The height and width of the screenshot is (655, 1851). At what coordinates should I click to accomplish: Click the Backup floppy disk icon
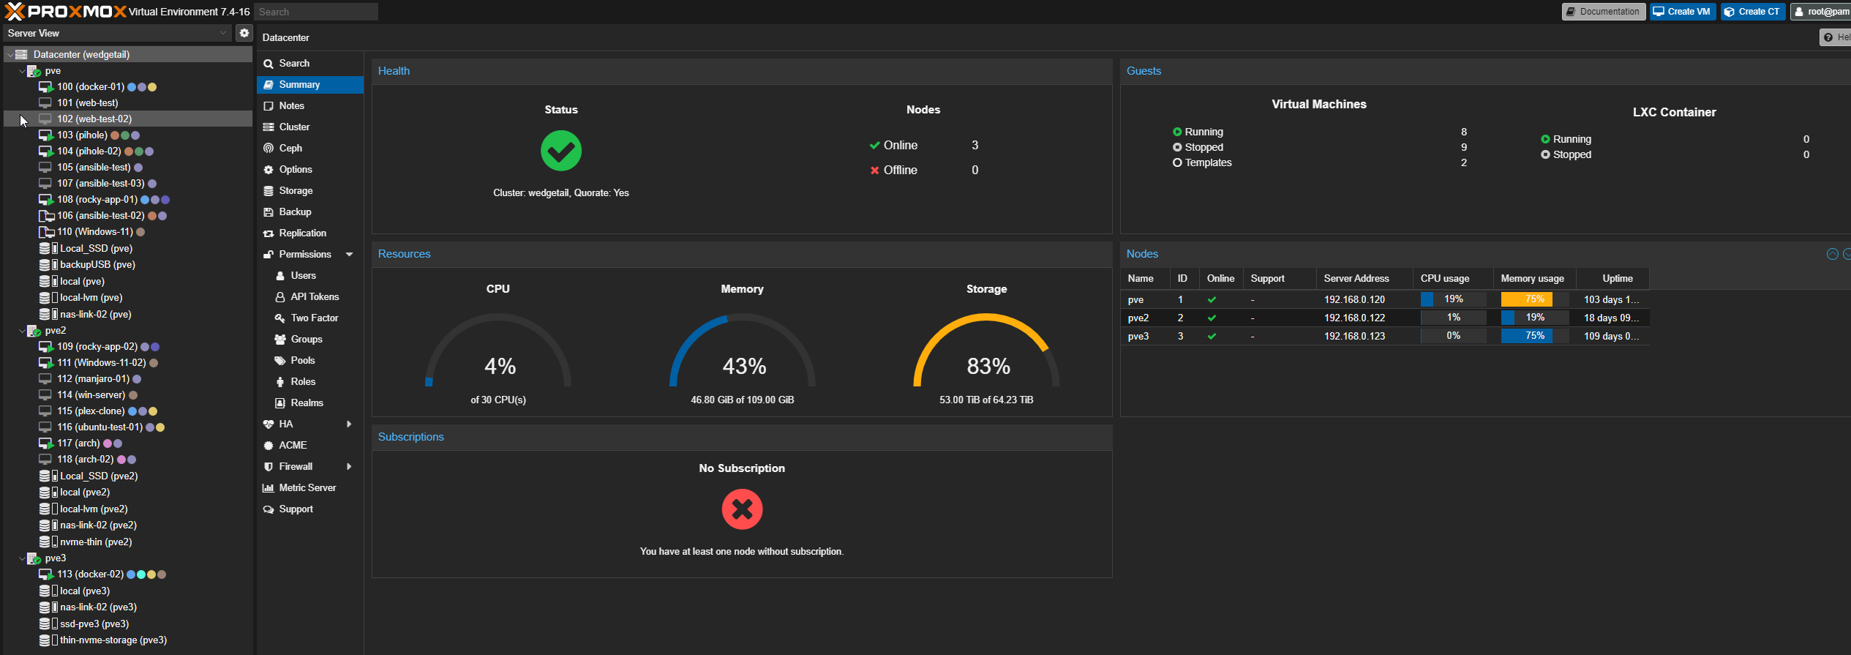269,212
